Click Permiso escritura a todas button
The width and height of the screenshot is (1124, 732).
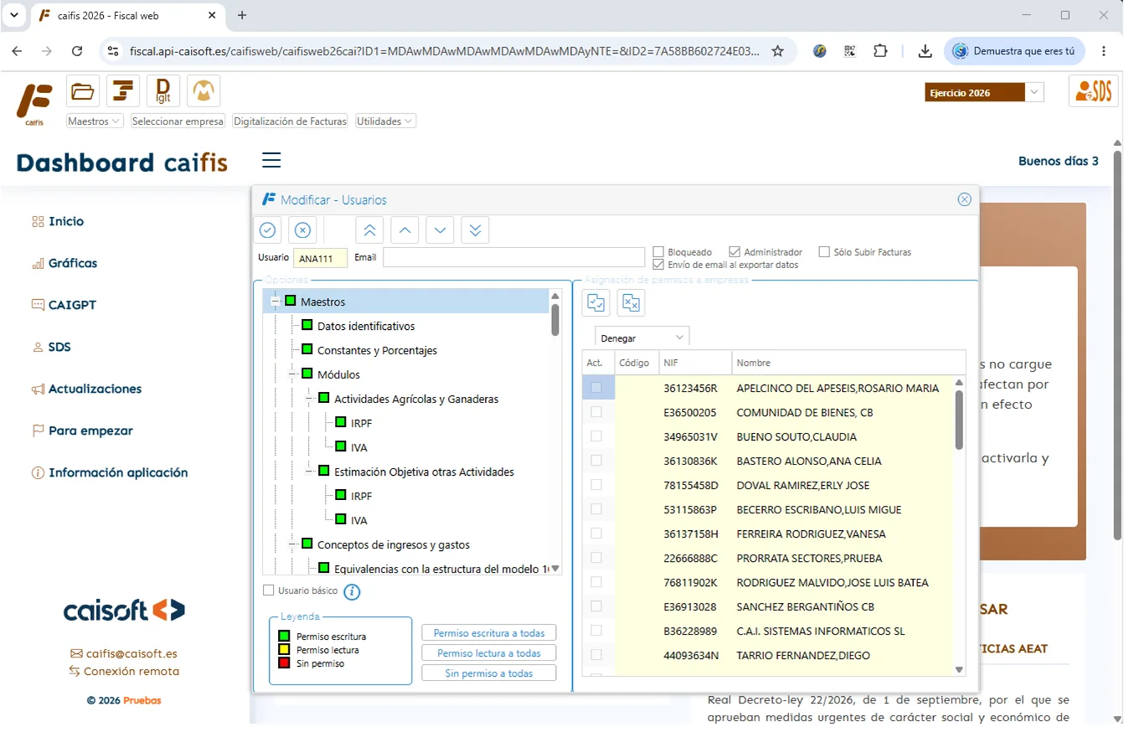click(489, 633)
